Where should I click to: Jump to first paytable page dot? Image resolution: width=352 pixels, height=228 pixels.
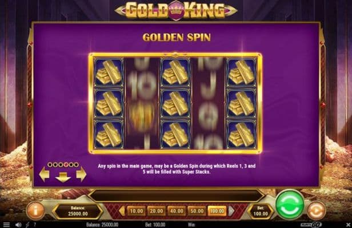(50, 165)
